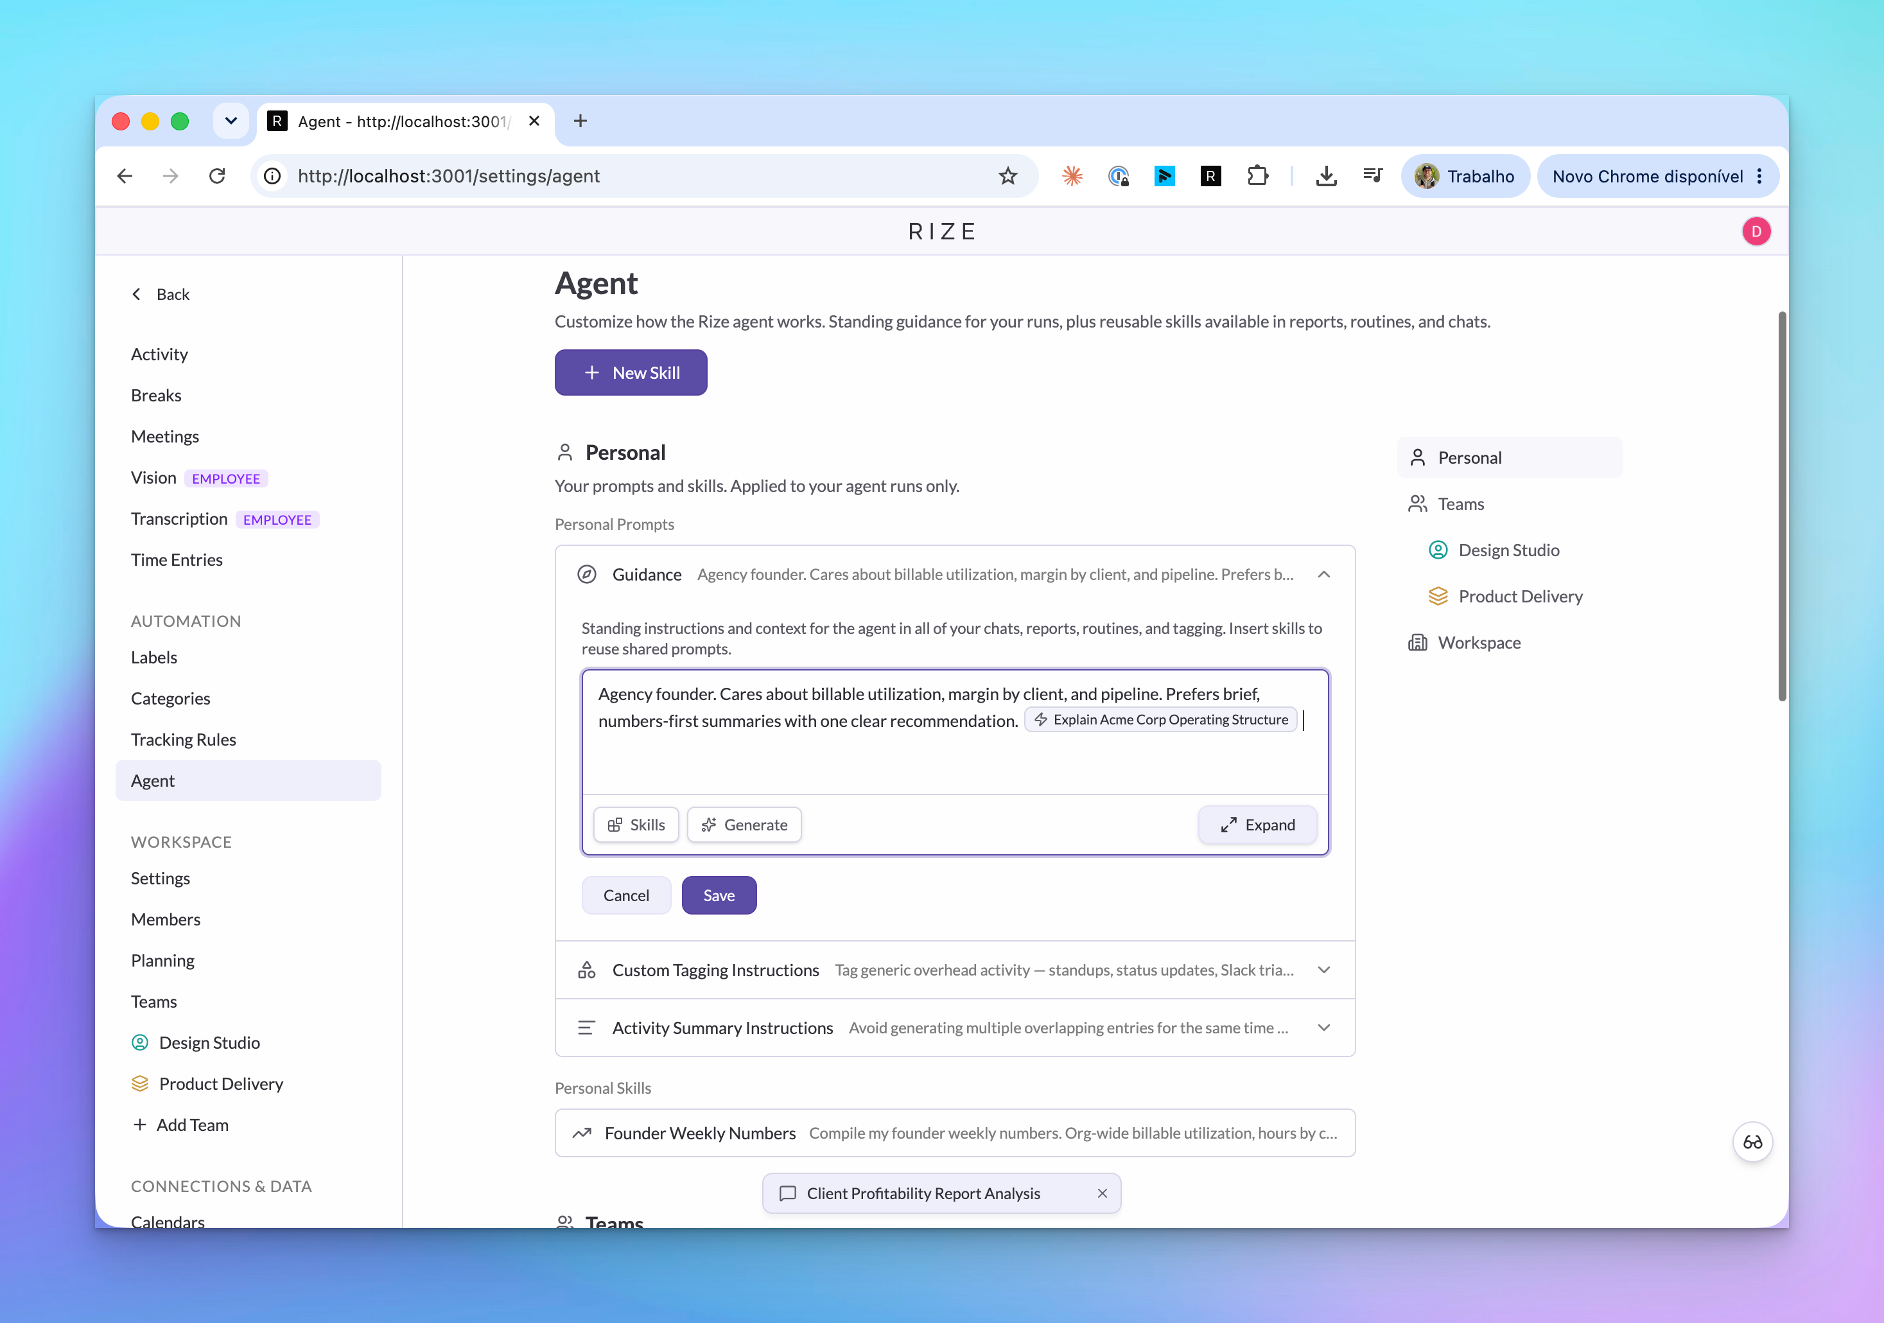Click the Explain Acme Corp Operating Structure skill chip
Viewport: 1884px width, 1323px height.
coord(1161,720)
